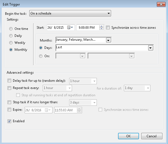
Task: Open the first On dropdown
Action: pyautogui.click(x=82, y=56)
